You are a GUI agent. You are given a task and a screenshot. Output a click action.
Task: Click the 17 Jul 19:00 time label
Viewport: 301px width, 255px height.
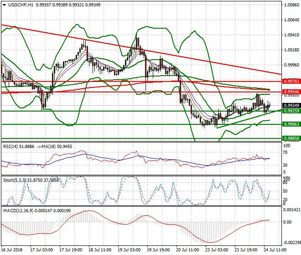click(71, 250)
